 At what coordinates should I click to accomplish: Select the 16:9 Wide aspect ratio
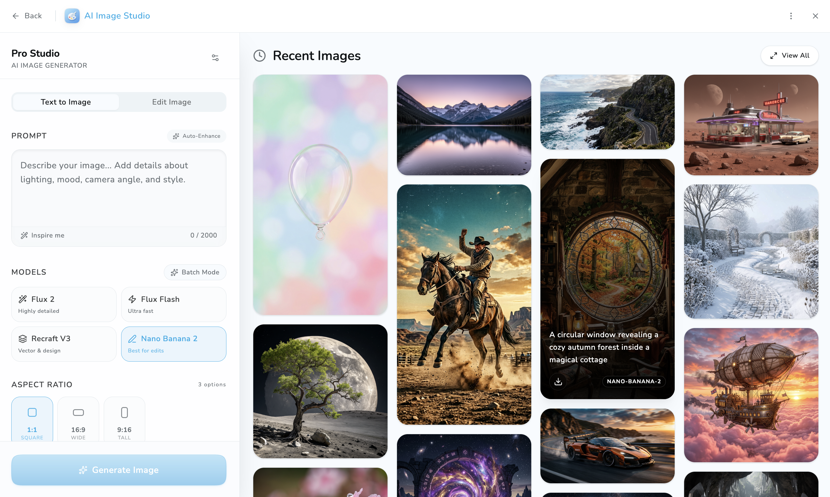coord(78,419)
